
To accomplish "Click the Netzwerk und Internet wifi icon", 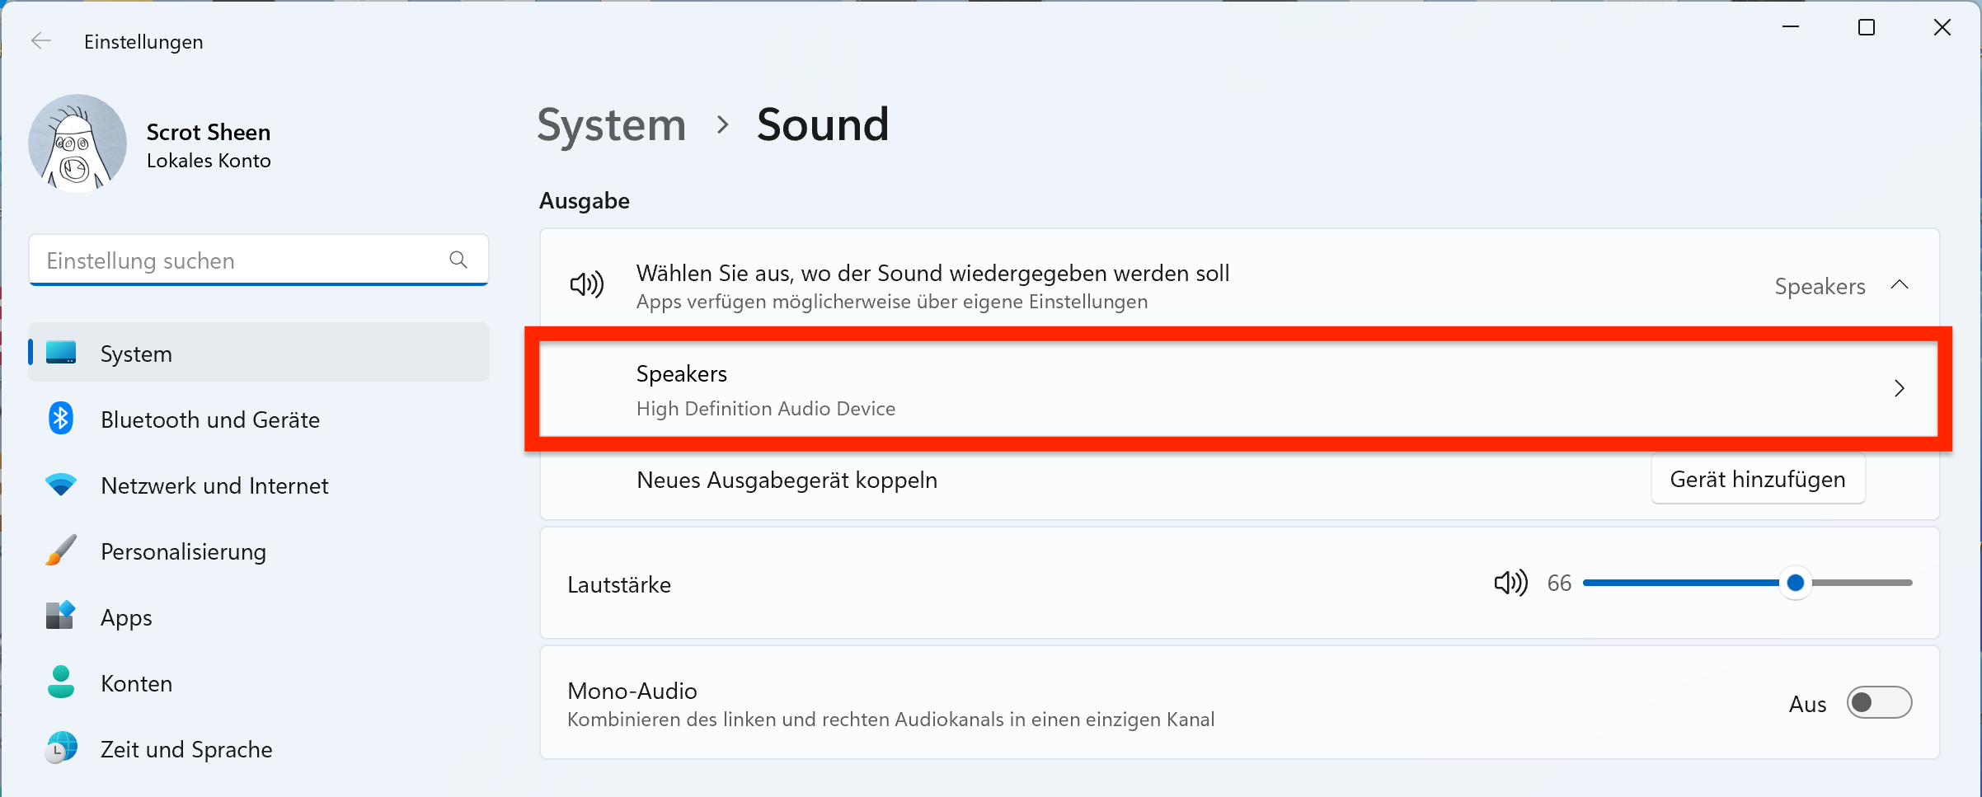I will [x=61, y=485].
